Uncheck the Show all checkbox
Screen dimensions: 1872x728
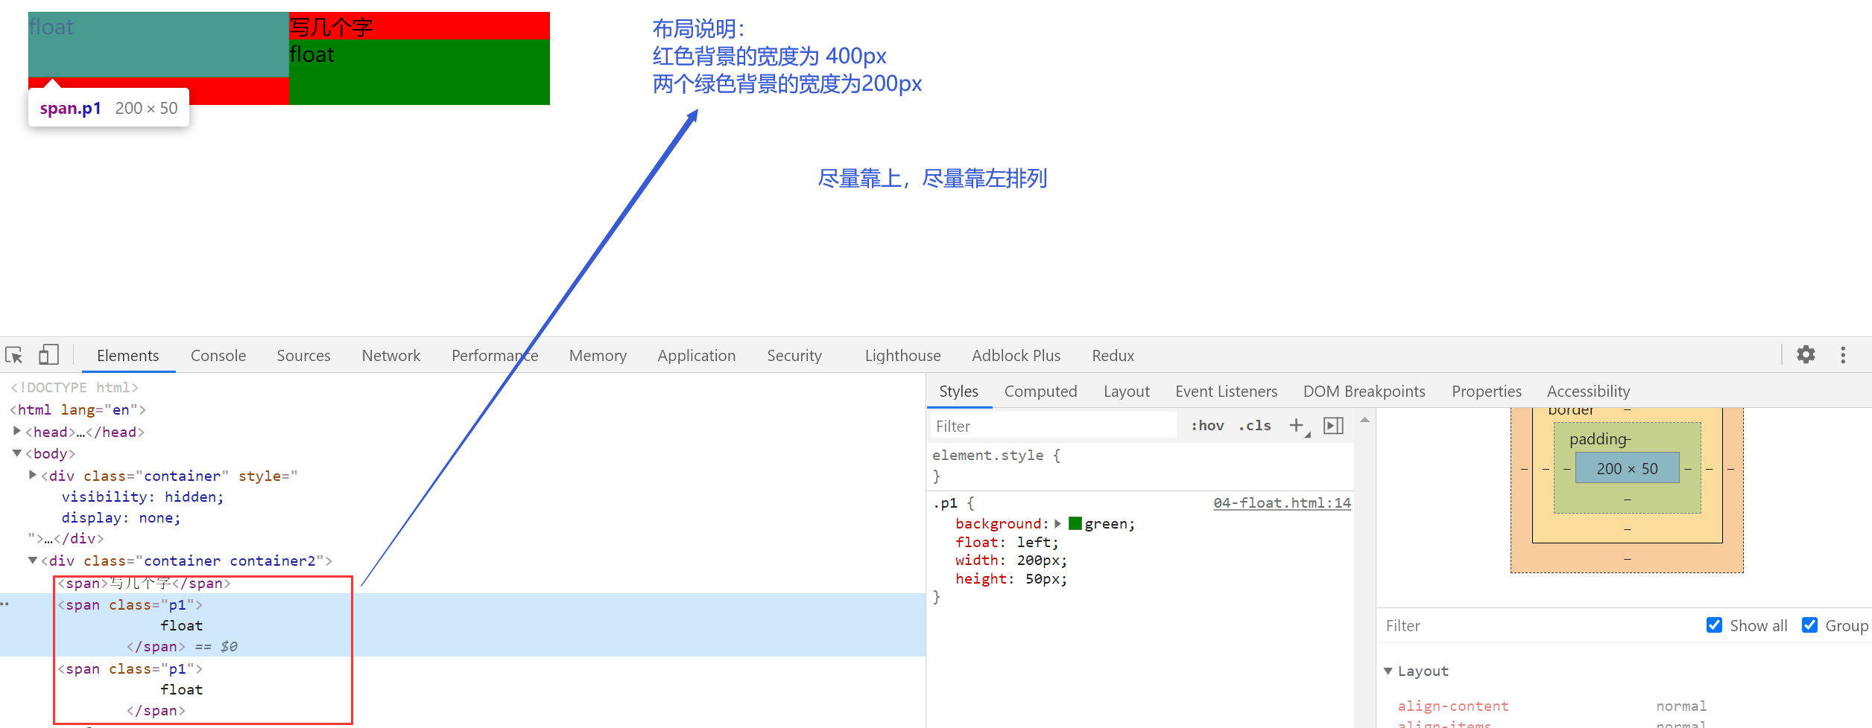[x=1714, y=625]
